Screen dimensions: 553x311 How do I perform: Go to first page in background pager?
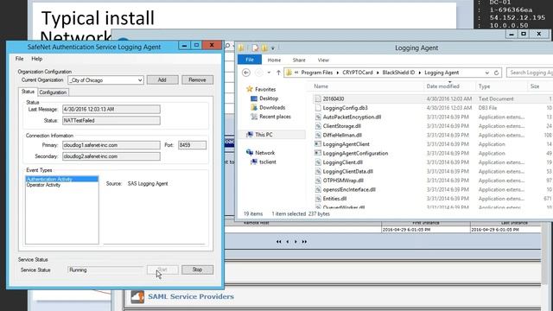pos(278,242)
